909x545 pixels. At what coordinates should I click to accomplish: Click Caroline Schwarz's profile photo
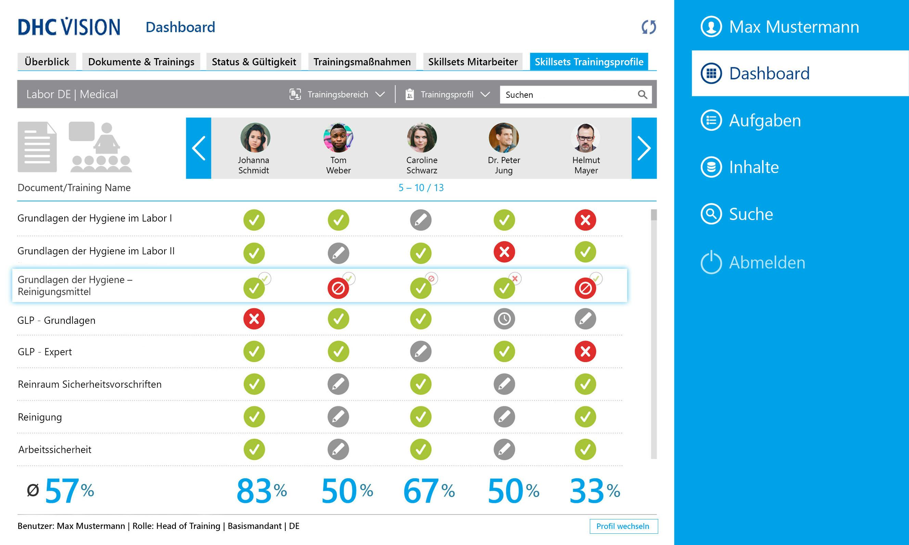(x=421, y=138)
